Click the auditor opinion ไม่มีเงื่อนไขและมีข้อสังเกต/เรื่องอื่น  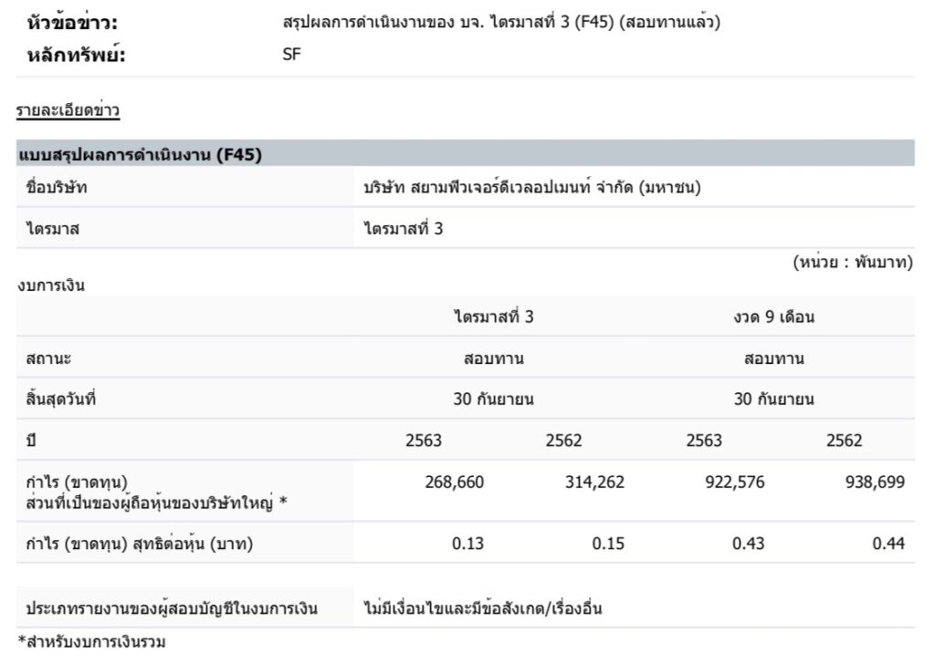click(x=482, y=607)
